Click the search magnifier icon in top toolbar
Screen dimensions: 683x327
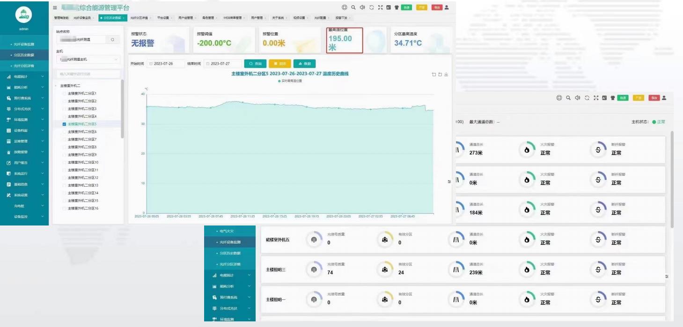click(x=353, y=7)
